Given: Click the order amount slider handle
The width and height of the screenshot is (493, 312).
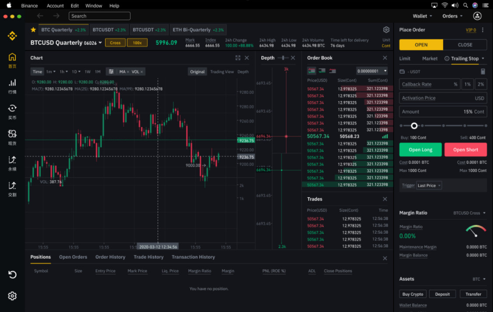Looking at the screenshot, I should [414, 126].
